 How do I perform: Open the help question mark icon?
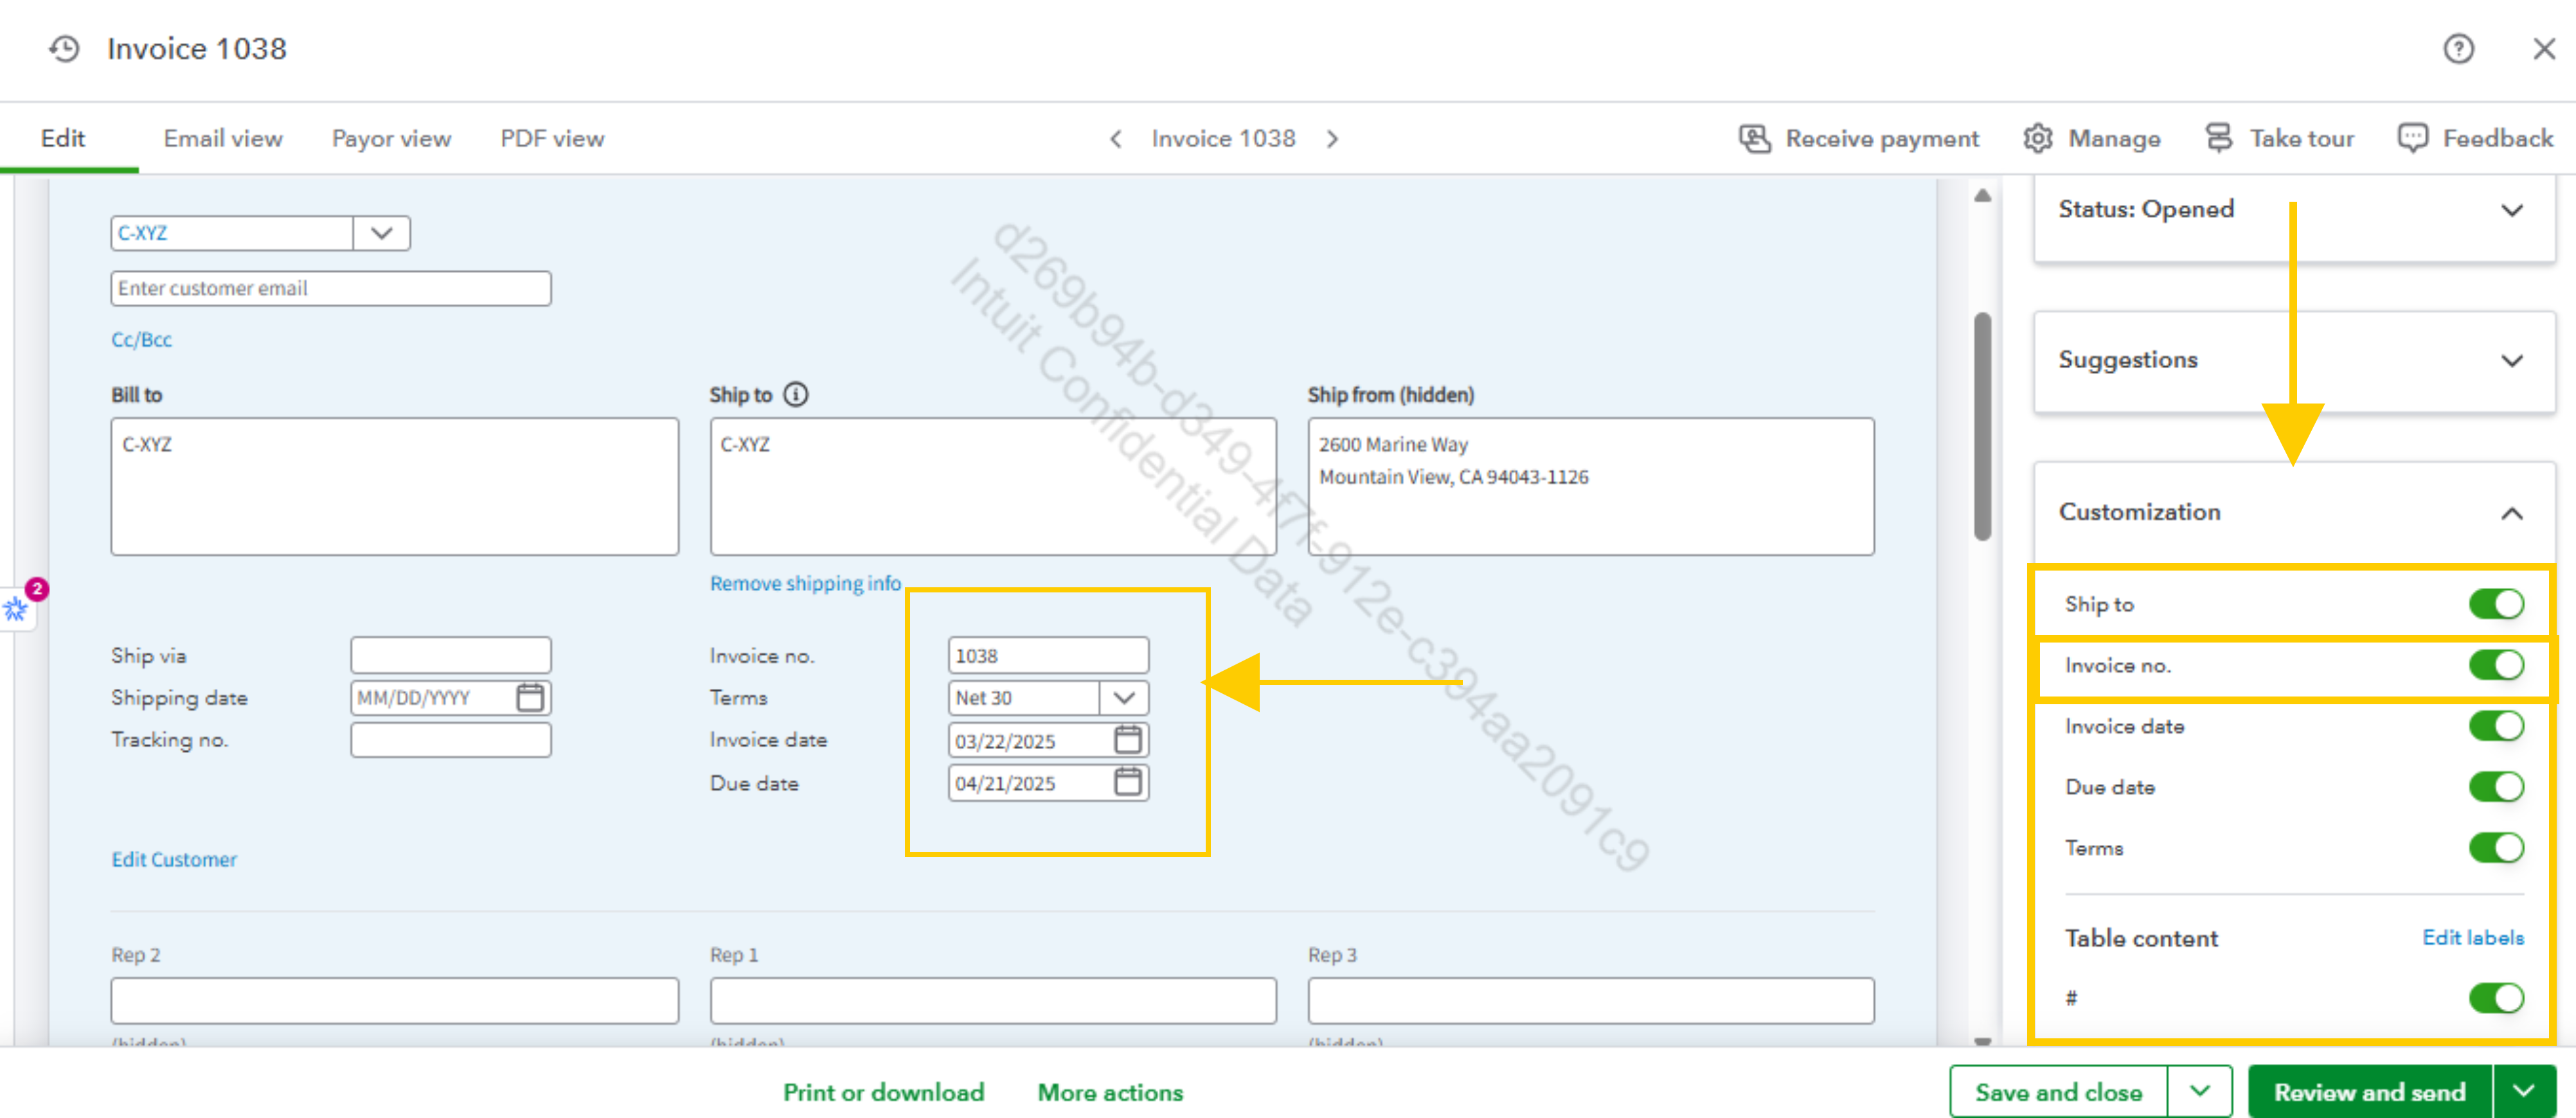coord(2458,48)
